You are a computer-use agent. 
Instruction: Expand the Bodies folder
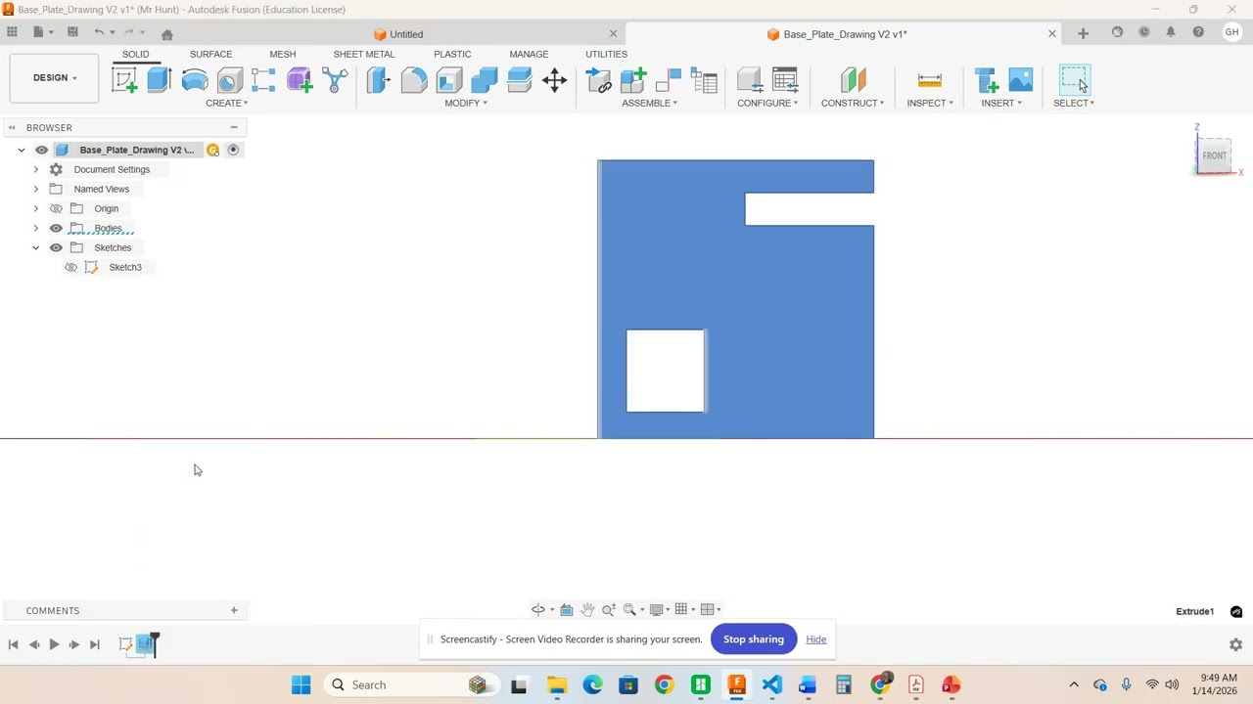pyautogui.click(x=36, y=228)
